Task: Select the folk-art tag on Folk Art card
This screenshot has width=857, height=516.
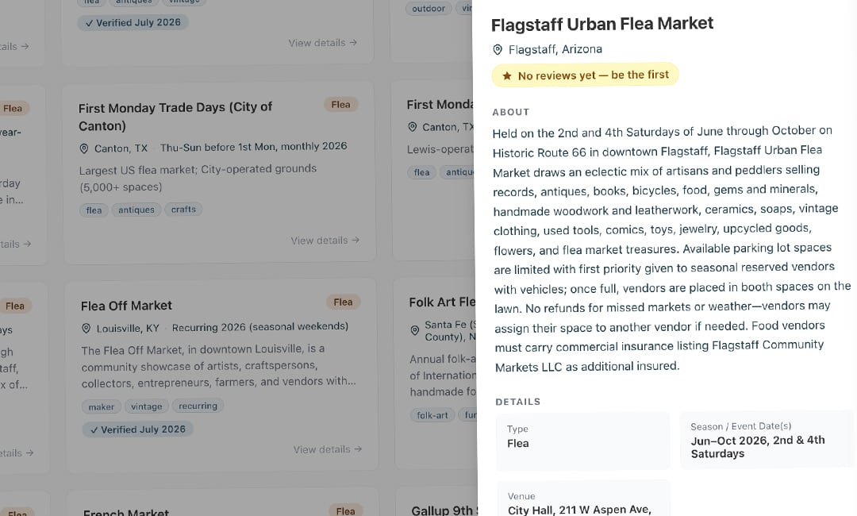Action: pos(432,415)
